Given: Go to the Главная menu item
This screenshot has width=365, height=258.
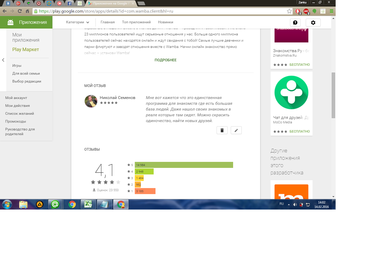Looking at the screenshot, I should (108, 22).
